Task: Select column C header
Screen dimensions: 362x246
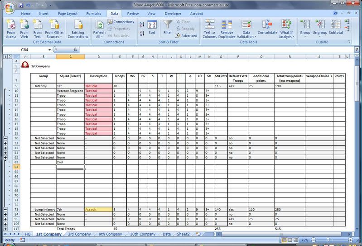Action: (70, 57)
